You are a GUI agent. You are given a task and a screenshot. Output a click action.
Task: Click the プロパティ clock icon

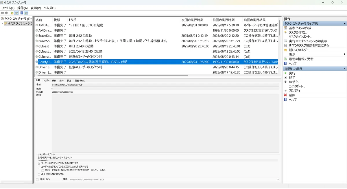tap(286, 91)
